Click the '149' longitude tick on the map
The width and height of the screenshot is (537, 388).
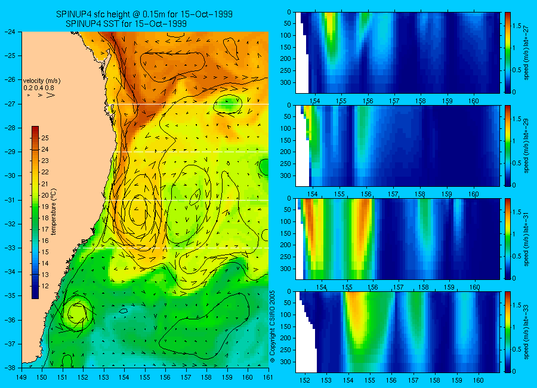[x=21, y=377]
